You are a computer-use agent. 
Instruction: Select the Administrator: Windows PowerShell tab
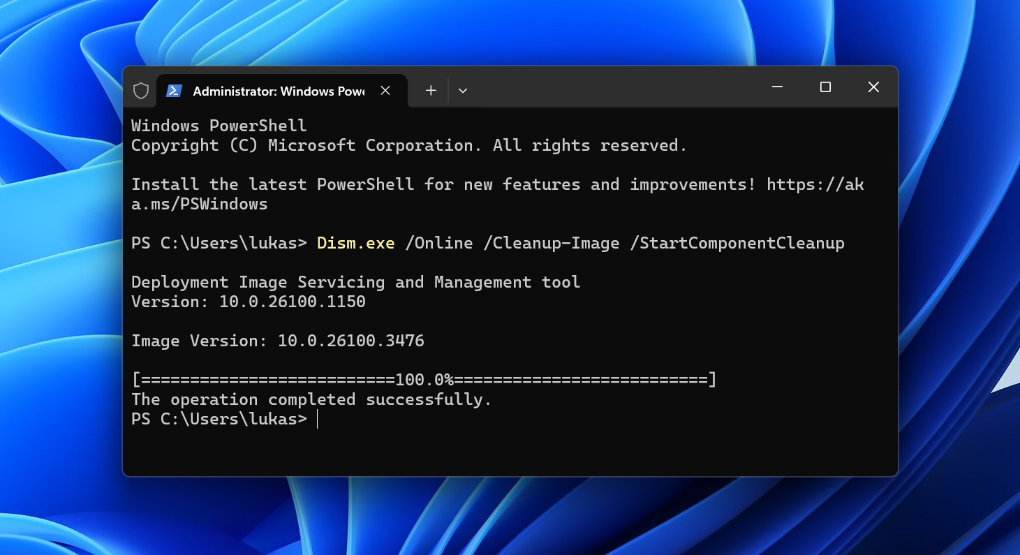tap(281, 91)
